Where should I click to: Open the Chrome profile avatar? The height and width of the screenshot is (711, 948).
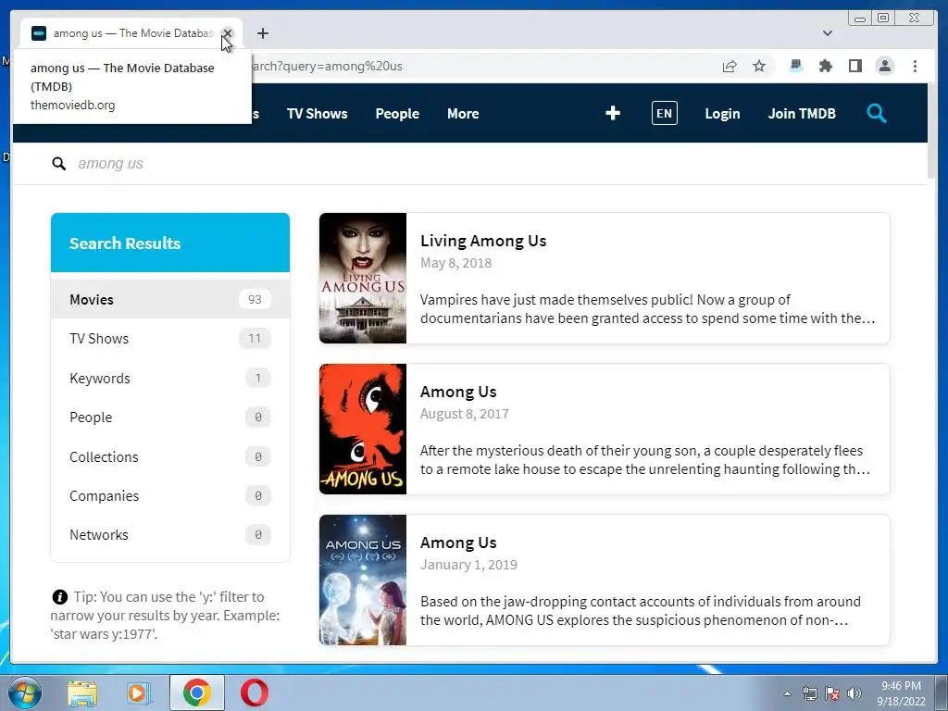884,66
